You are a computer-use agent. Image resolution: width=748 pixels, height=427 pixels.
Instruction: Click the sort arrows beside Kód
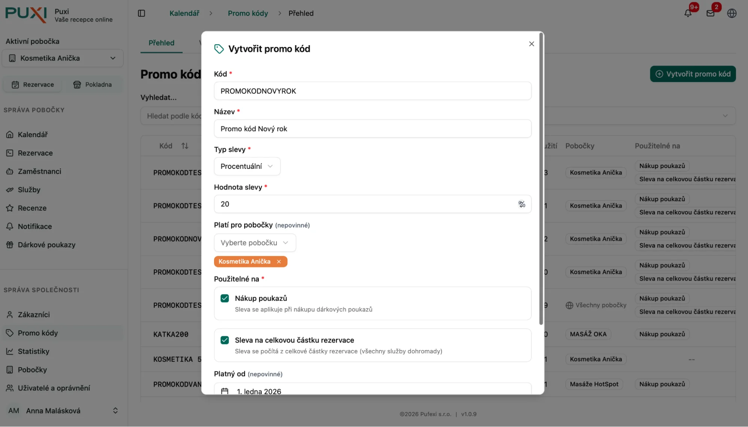pos(185,146)
